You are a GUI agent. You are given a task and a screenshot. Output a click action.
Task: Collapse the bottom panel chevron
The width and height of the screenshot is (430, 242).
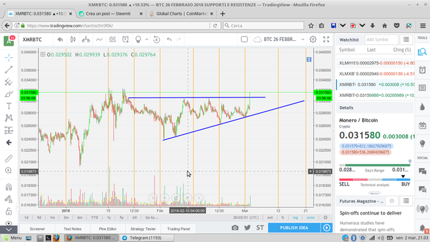pos(9,230)
